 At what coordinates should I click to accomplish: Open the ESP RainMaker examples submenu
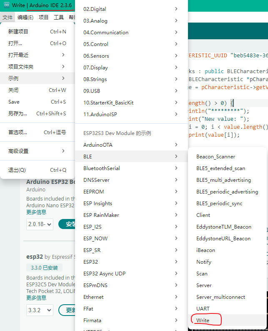(131, 215)
